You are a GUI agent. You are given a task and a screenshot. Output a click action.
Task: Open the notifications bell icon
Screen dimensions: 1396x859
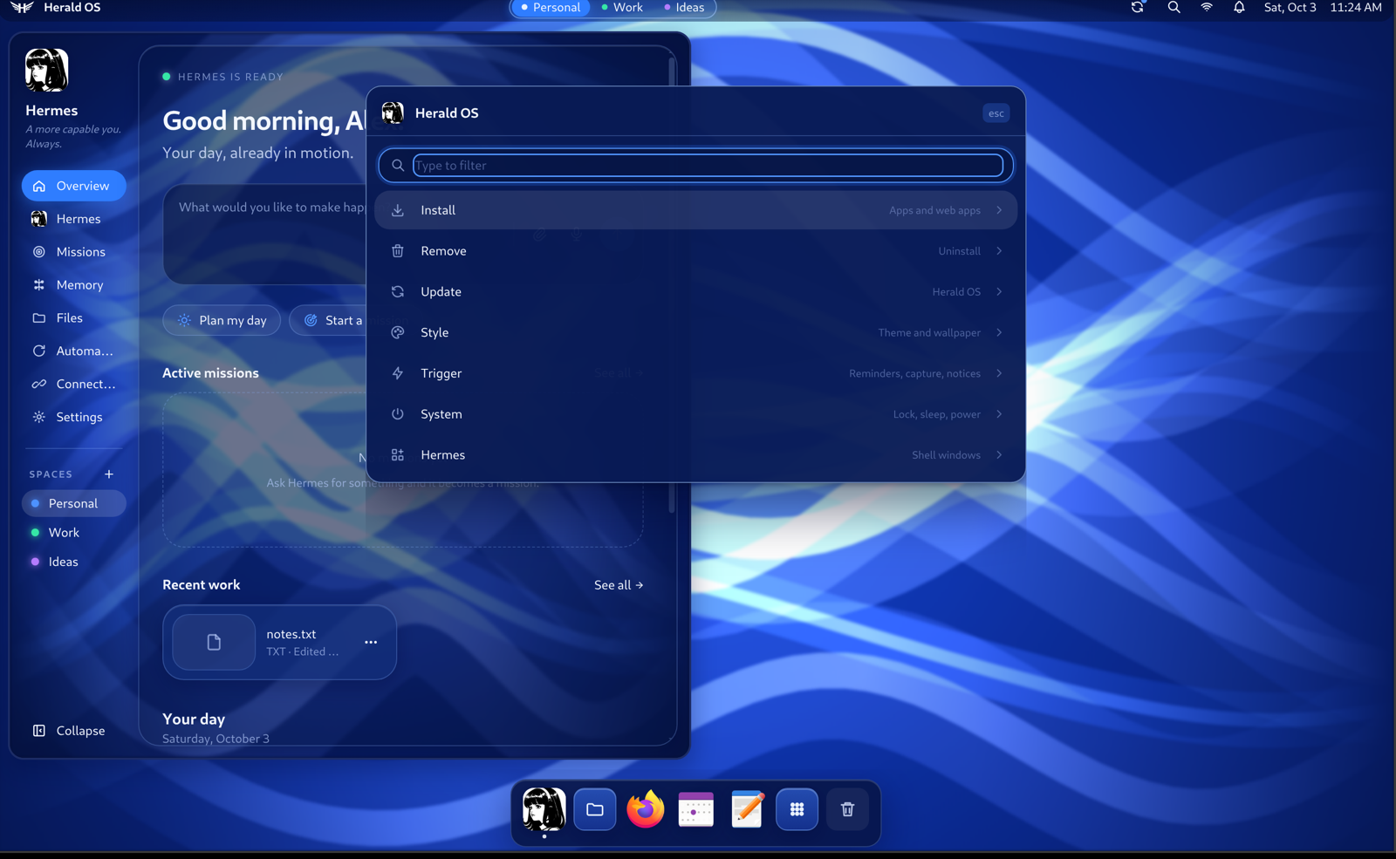point(1239,7)
